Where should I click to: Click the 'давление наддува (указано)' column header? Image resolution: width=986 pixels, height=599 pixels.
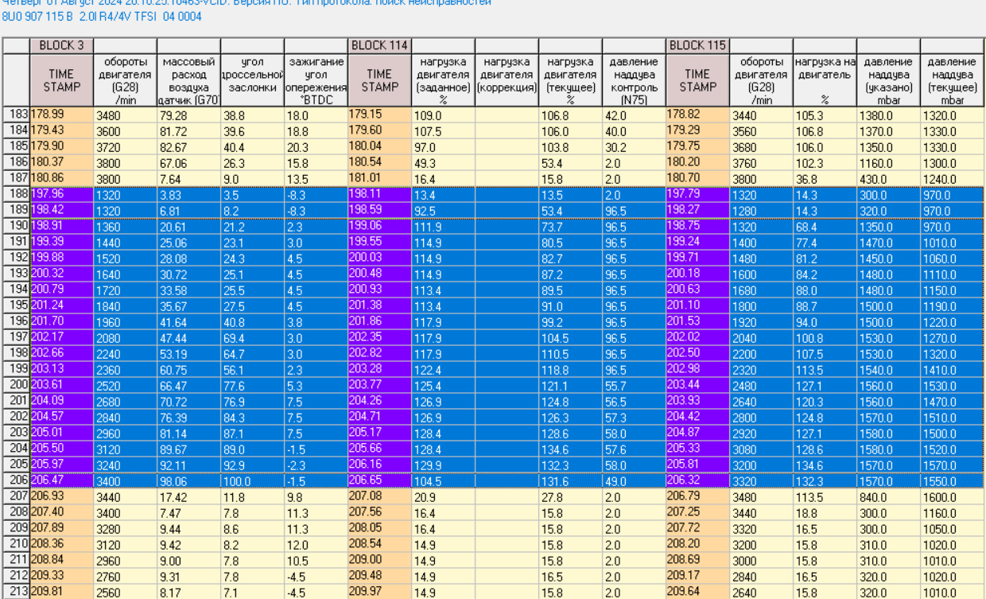coord(888,80)
